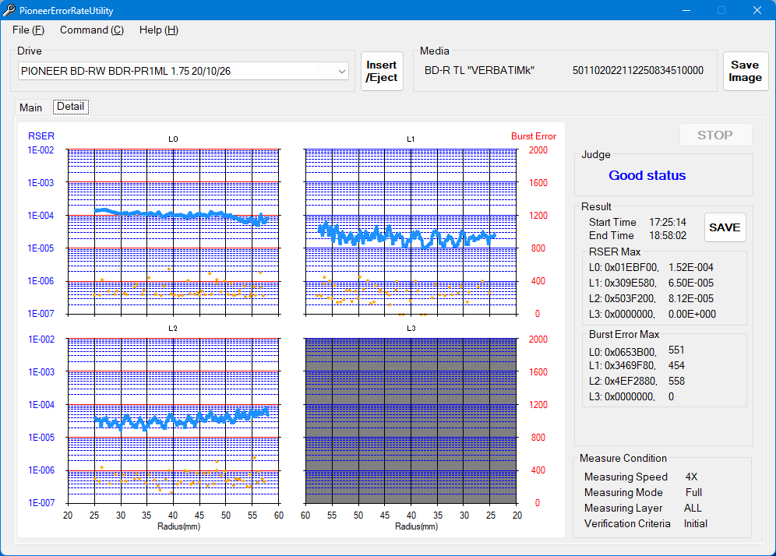This screenshot has width=776, height=556.
Task: Click inside the L0 layer graph
Action: tap(173, 232)
